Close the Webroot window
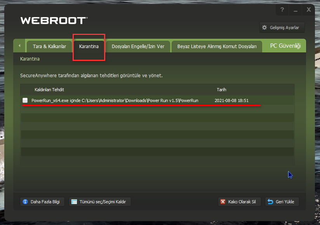The width and height of the screenshot is (320, 225). point(309,10)
